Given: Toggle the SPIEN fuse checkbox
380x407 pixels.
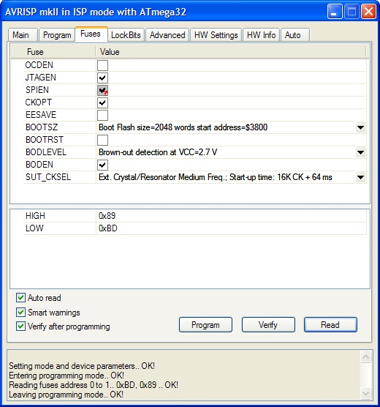Looking at the screenshot, I should [x=102, y=90].
